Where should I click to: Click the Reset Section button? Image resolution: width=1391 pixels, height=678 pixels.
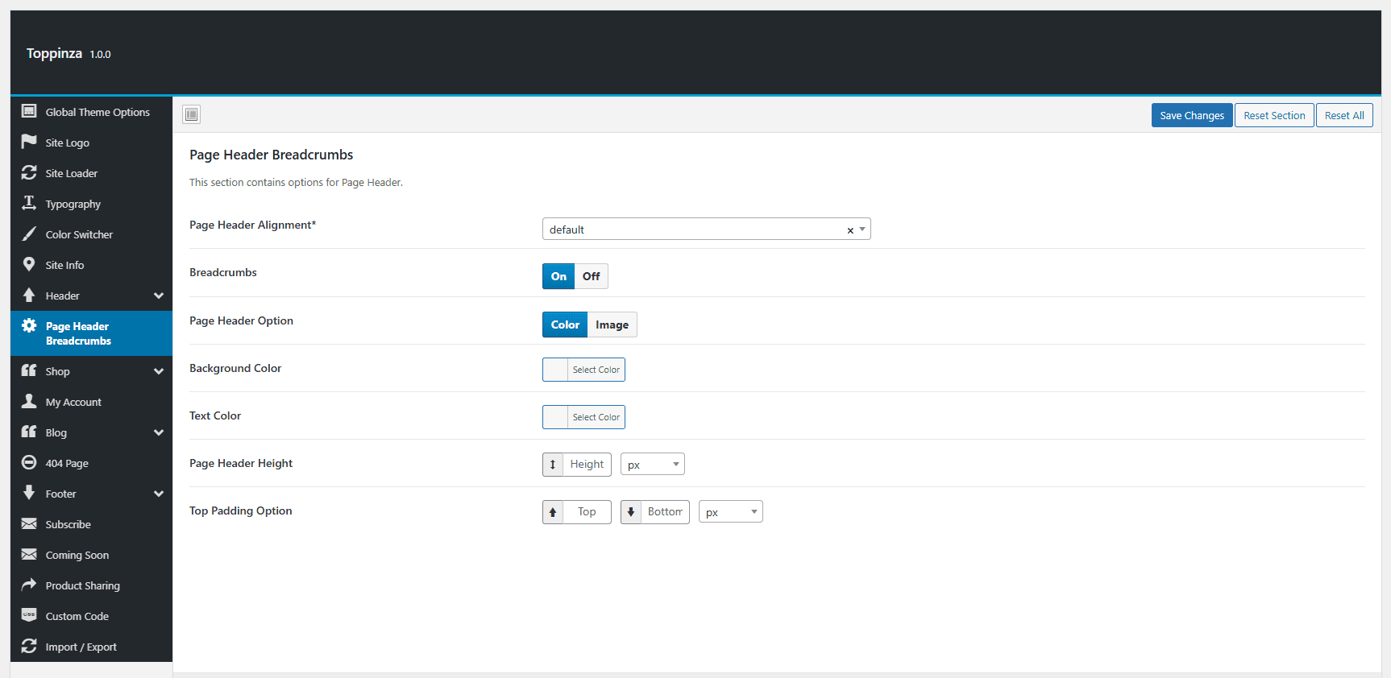point(1274,115)
